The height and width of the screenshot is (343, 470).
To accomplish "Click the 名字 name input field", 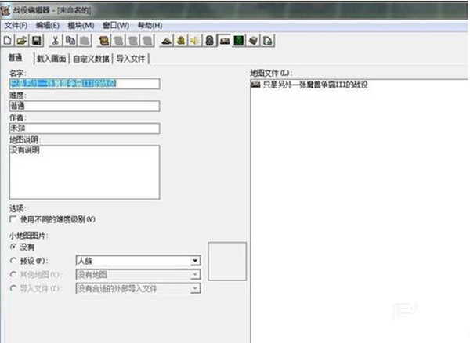I will [85, 84].
